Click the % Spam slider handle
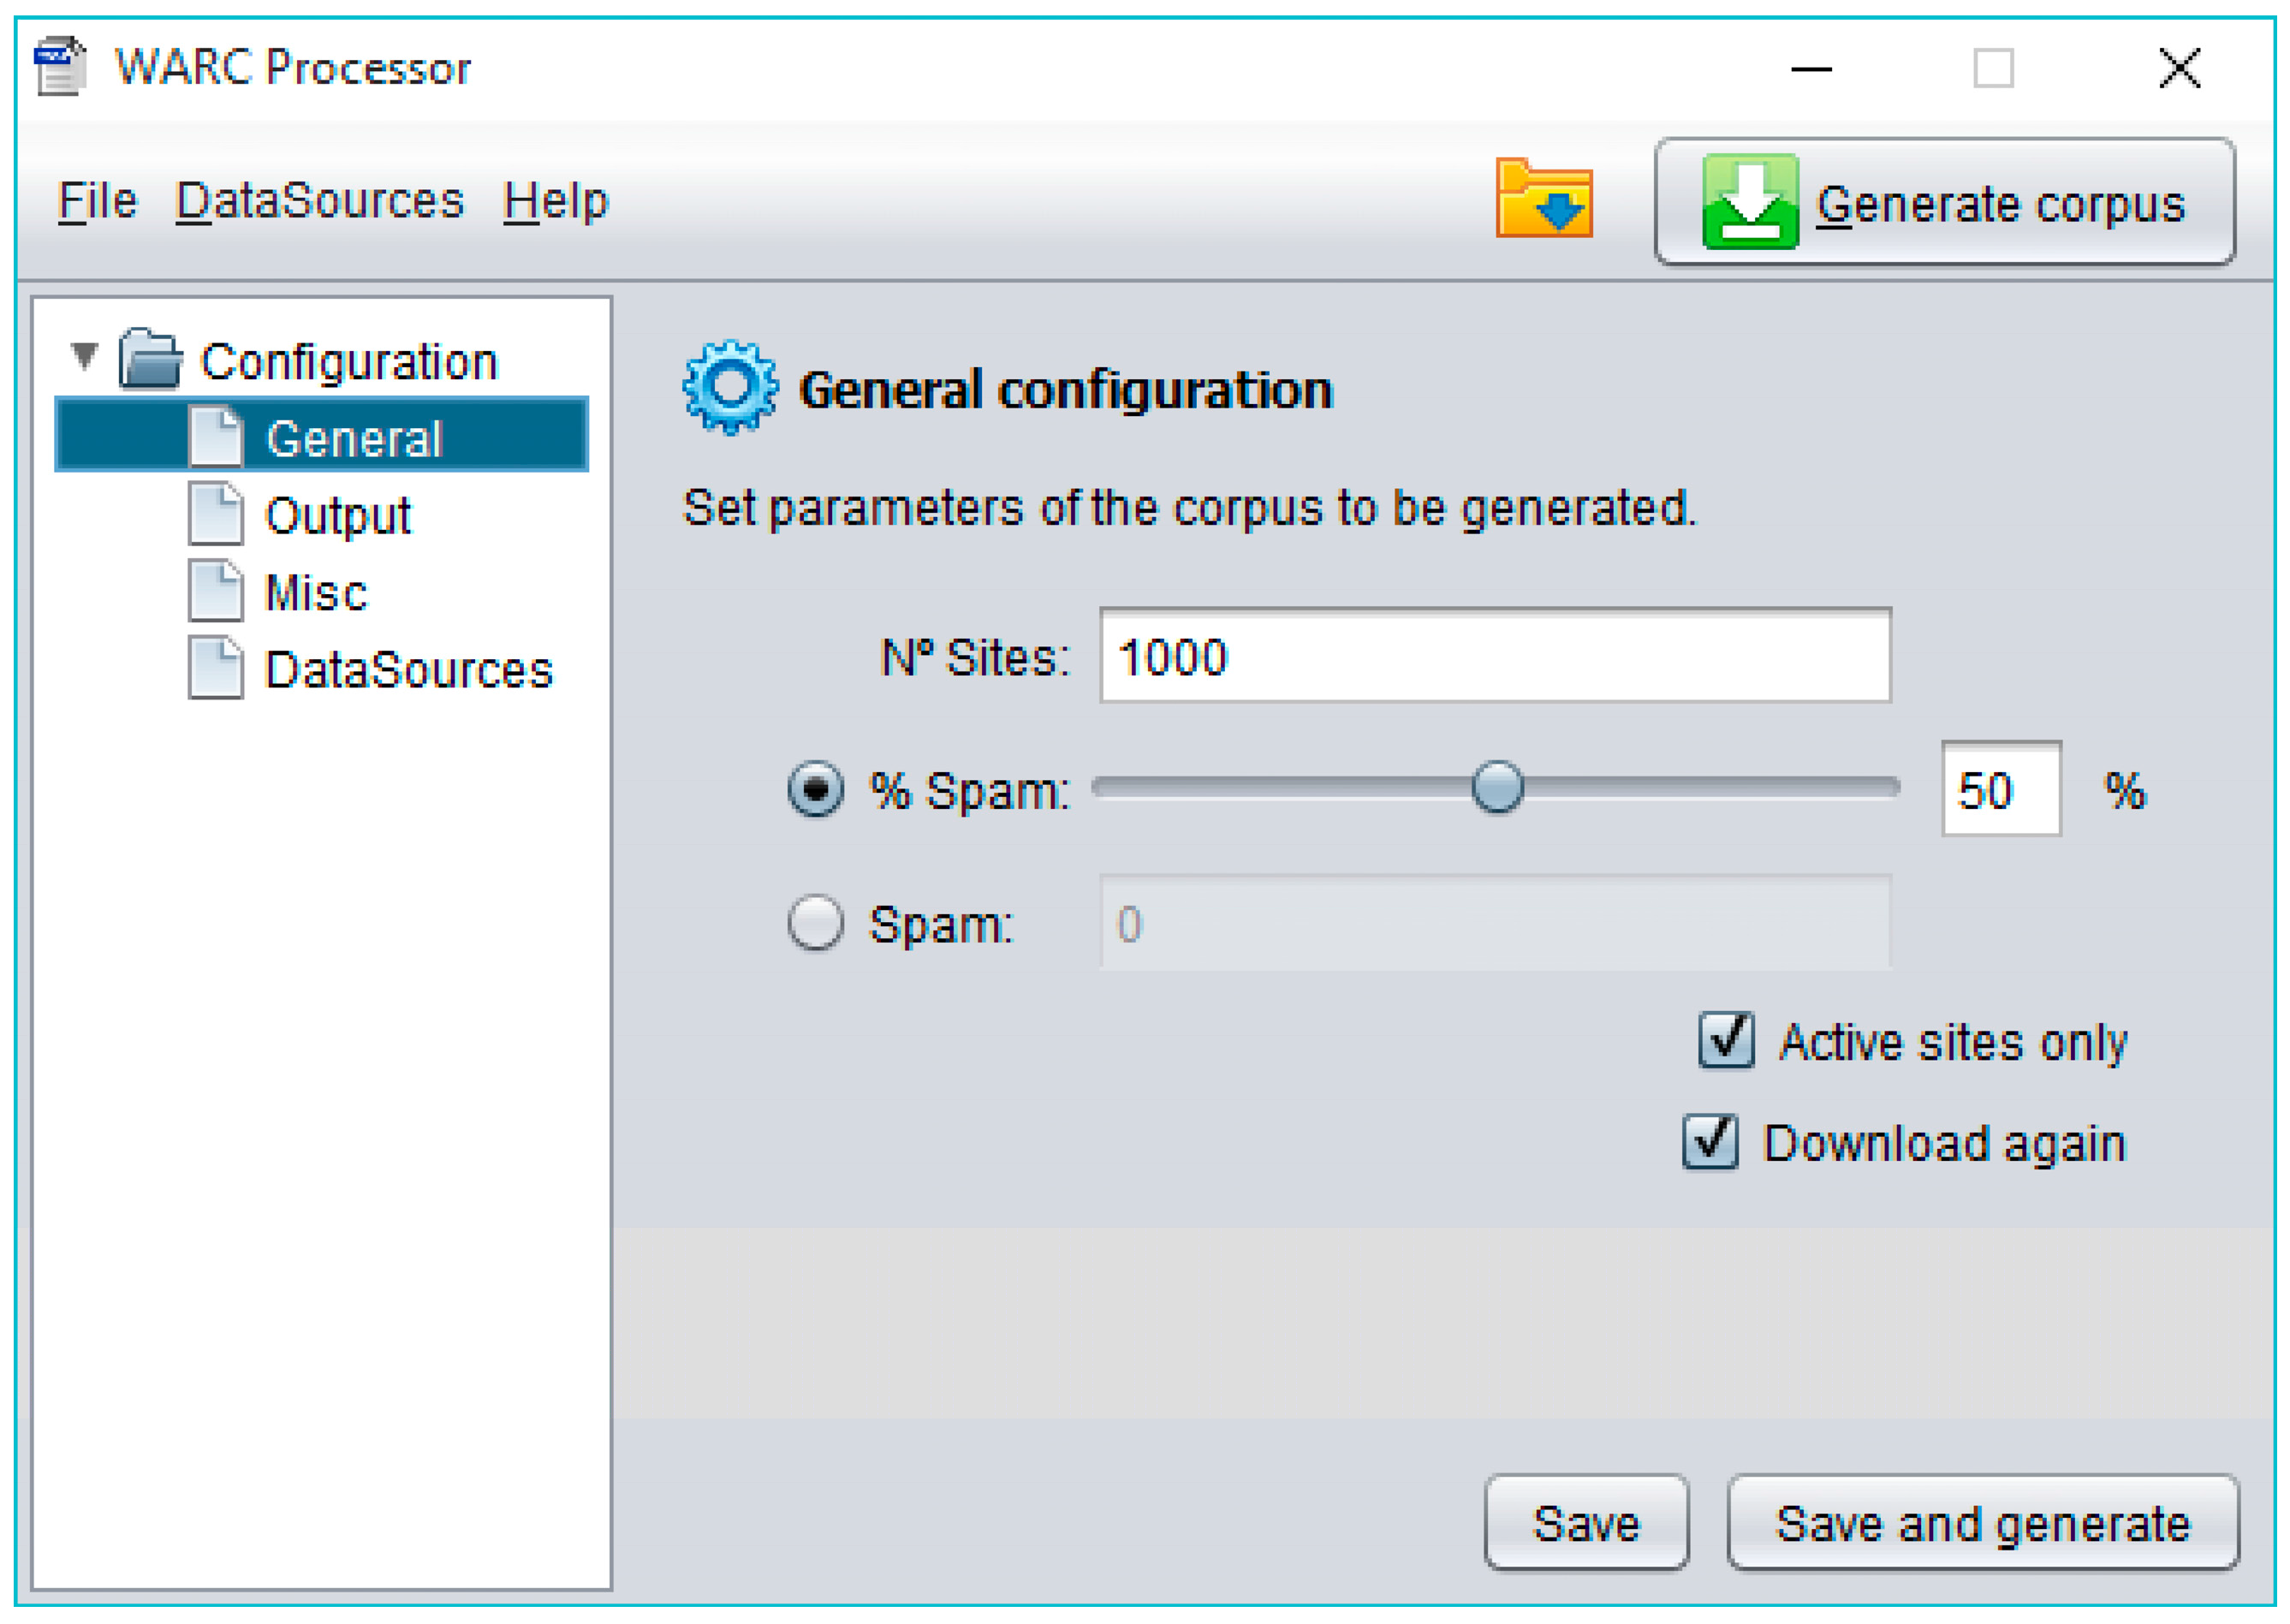Screen dimensions: 2290x1624 click(1496, 787)
